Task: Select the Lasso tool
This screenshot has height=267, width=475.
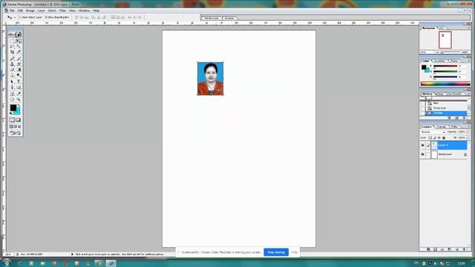Action: [12, 47]
